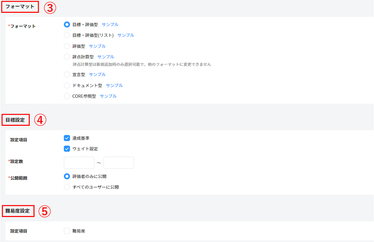View the 評価型 サンプル link
The image size is (374, 242).
[x=97, y=46]
